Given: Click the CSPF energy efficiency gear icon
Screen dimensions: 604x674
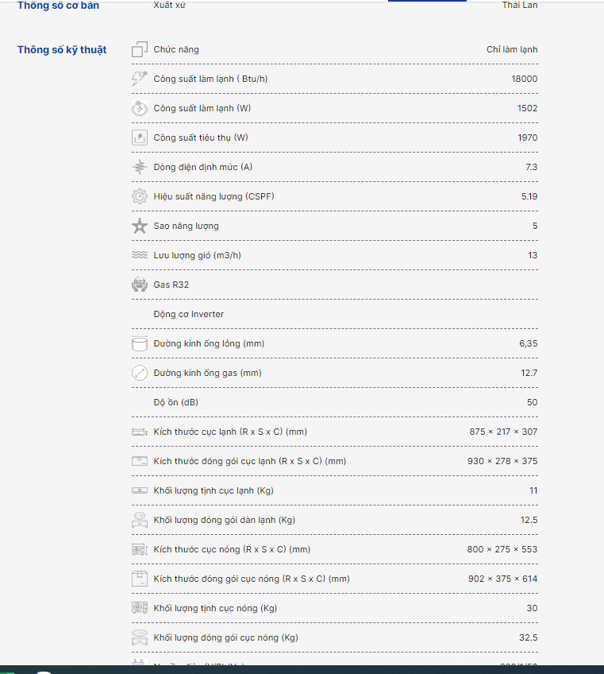Looking at the screenshot, I should [x=140, y=196].
